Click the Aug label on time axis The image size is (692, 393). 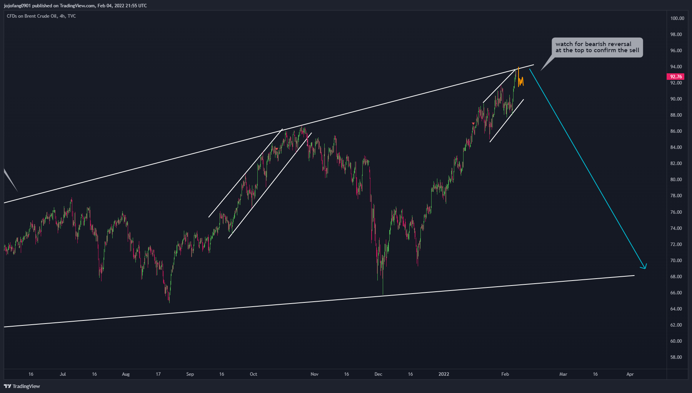coord(126,374)
